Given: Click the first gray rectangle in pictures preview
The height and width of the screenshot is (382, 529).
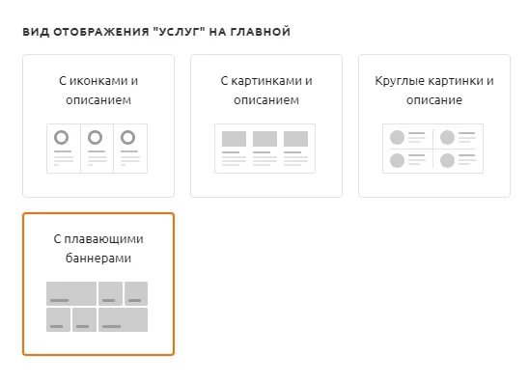Looking at the screenshot, I should (234, 139).
